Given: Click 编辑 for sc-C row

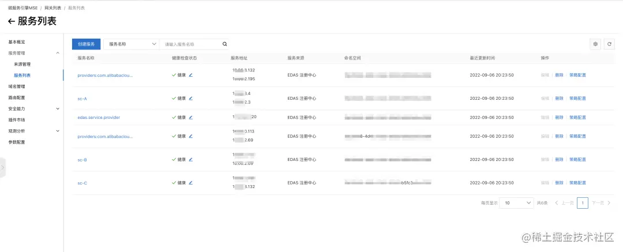Looking at the screenshot, I should [545, 183].
